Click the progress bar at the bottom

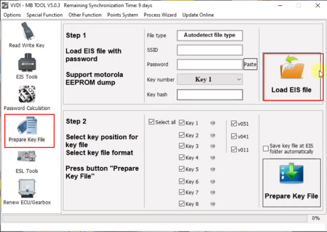(x=154, y=219)
